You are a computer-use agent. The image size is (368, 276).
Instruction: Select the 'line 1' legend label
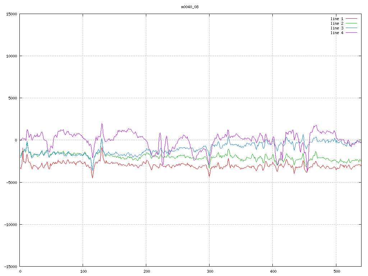pyautogui.click(x=337, y=19)
